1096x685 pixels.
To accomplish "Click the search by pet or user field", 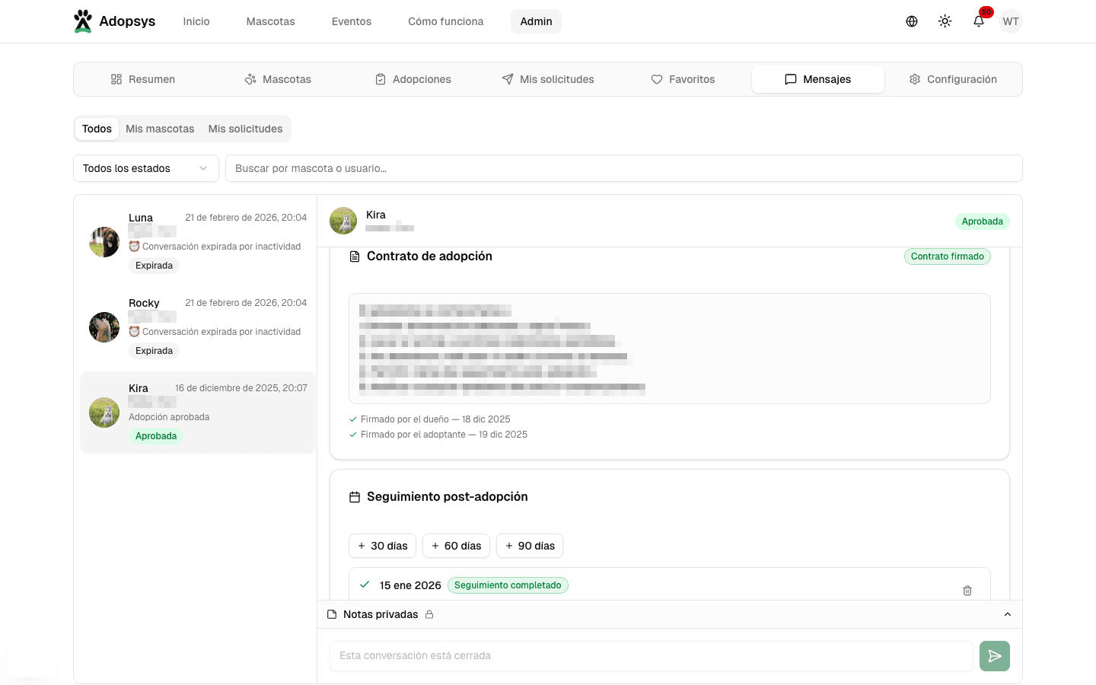I will click(623, 168).
